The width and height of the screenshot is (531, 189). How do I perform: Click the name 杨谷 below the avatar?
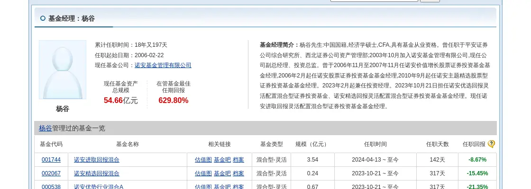(x=62, y=109)
